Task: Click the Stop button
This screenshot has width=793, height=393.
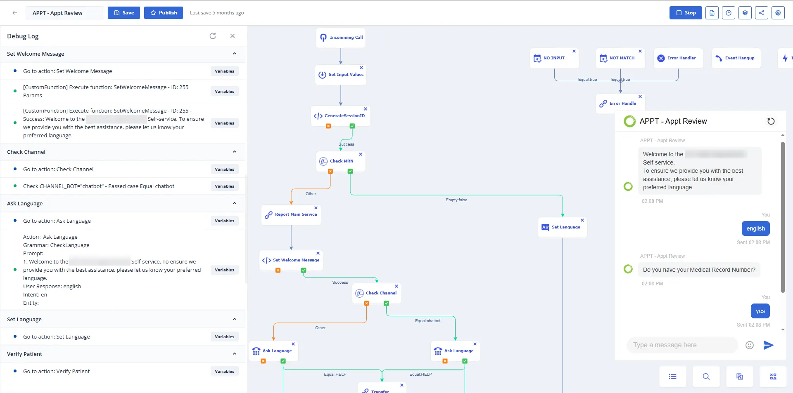Action: click(x=686, y=13)
